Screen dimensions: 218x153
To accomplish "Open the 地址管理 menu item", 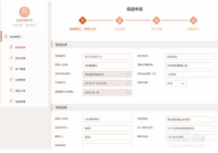I will coord(20,101).
